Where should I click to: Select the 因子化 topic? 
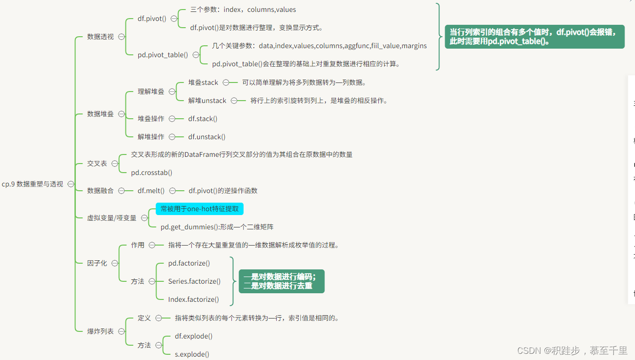97,263
